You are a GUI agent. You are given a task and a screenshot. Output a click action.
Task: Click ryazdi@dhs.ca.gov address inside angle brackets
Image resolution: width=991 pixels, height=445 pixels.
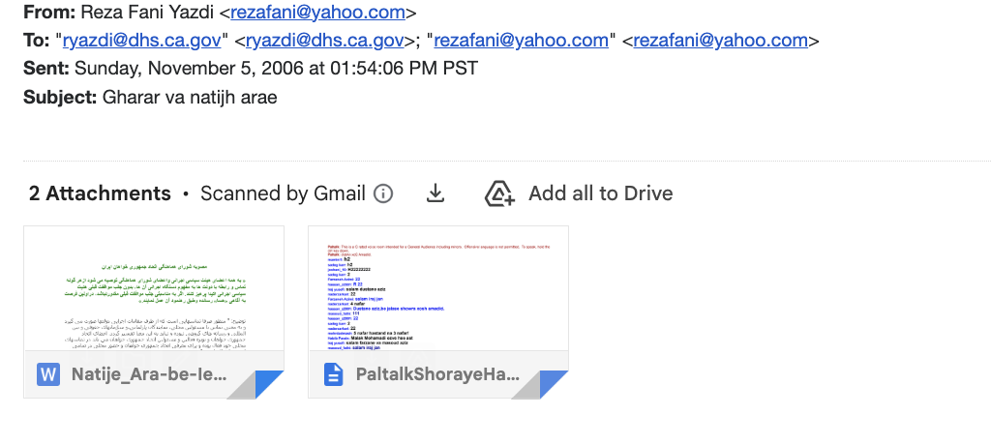(x=324, y=41)
